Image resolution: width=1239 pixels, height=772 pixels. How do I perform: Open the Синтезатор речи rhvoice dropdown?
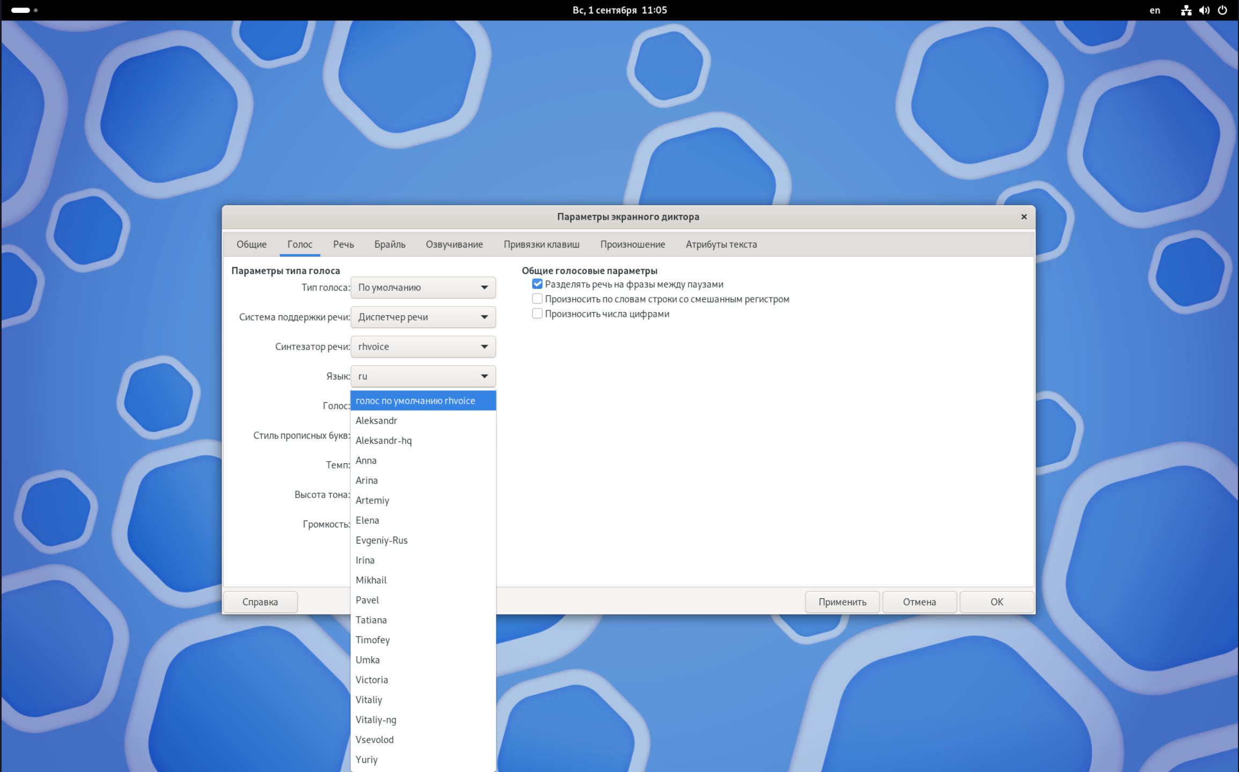(423, 346)
